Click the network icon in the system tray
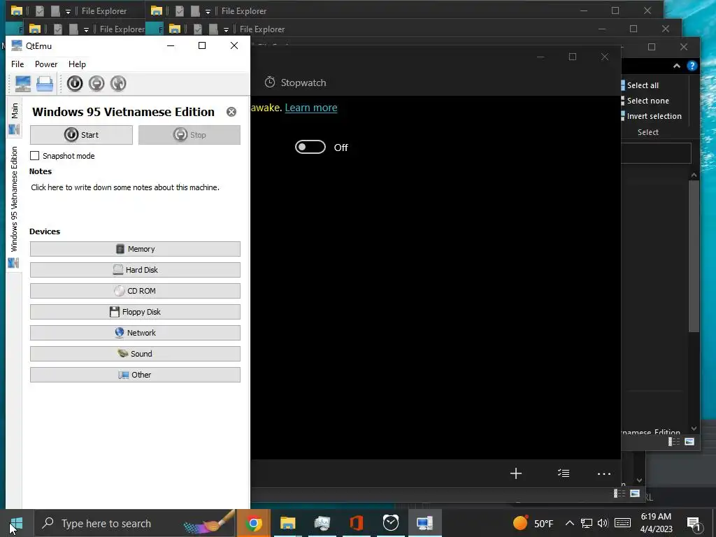Screen dimensions: 716x537 pyautogui.click(x=587, y=523)
